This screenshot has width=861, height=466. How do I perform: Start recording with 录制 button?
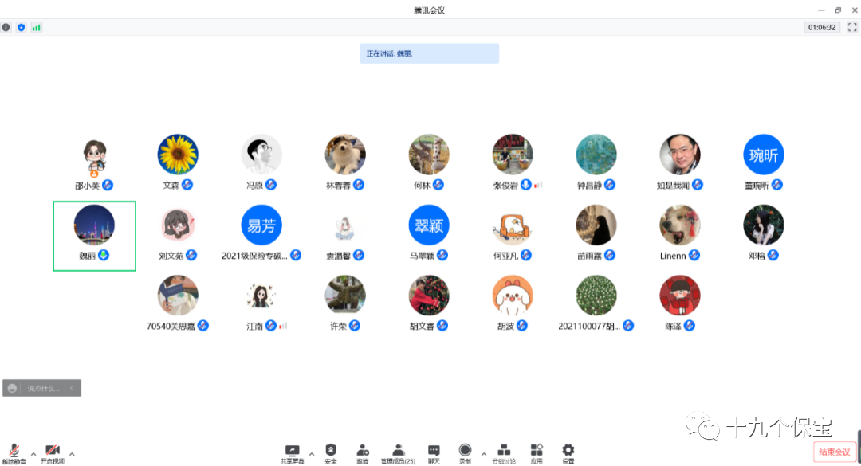pos(465,453)
